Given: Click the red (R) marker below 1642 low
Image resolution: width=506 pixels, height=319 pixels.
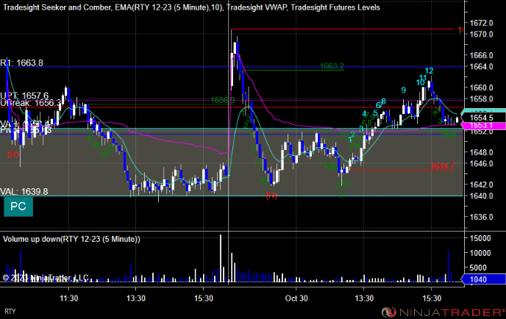Looking at the screenshot, I should (x=271, y=196).
